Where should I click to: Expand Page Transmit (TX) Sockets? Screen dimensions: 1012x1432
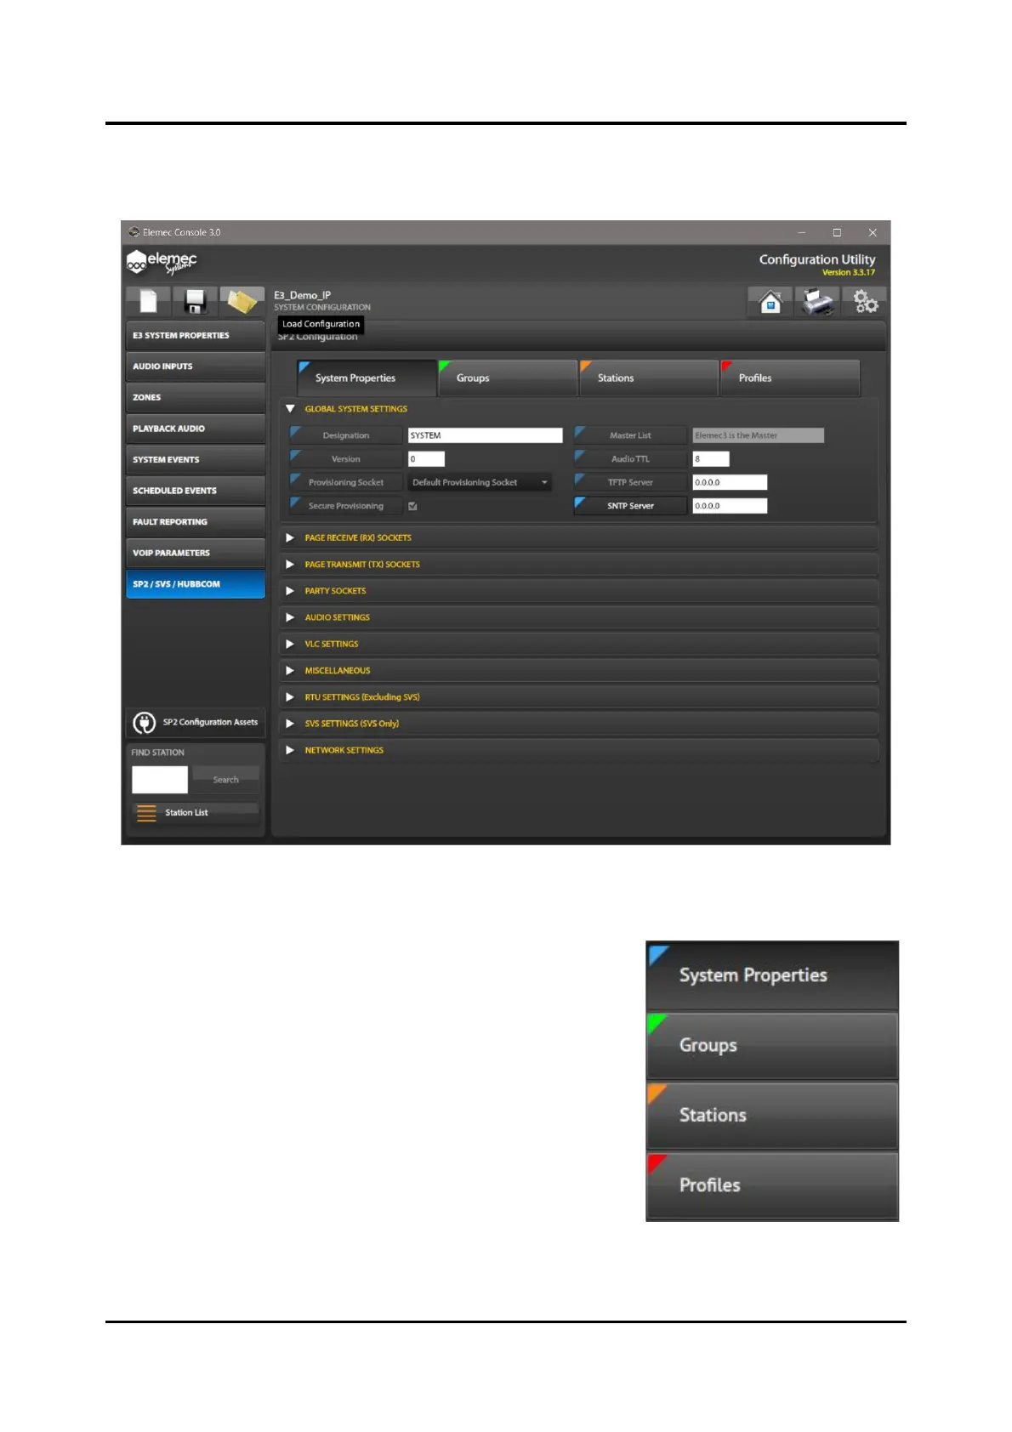[290, 565]
